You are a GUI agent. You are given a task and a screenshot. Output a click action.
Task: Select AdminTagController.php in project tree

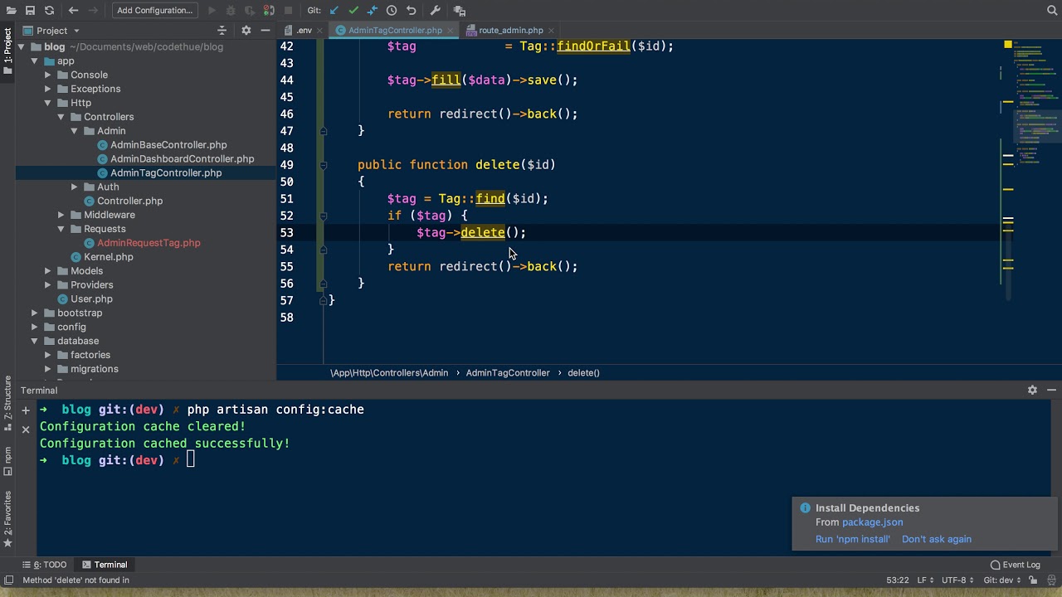159,173
